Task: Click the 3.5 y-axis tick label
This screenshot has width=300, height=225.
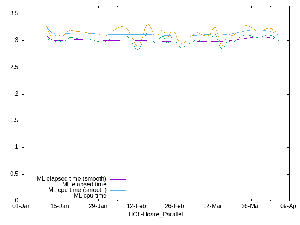Action: (14, 14)
